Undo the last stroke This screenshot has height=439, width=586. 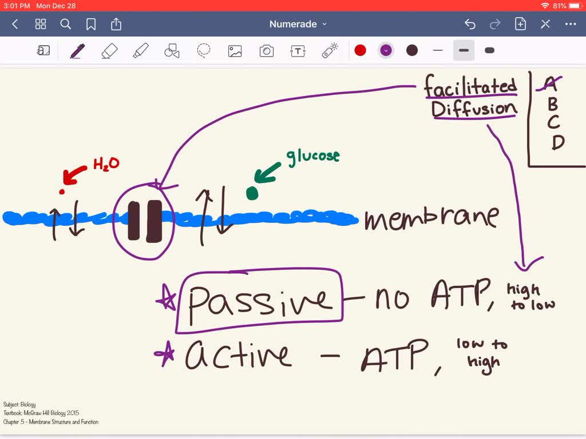(469, 24)
